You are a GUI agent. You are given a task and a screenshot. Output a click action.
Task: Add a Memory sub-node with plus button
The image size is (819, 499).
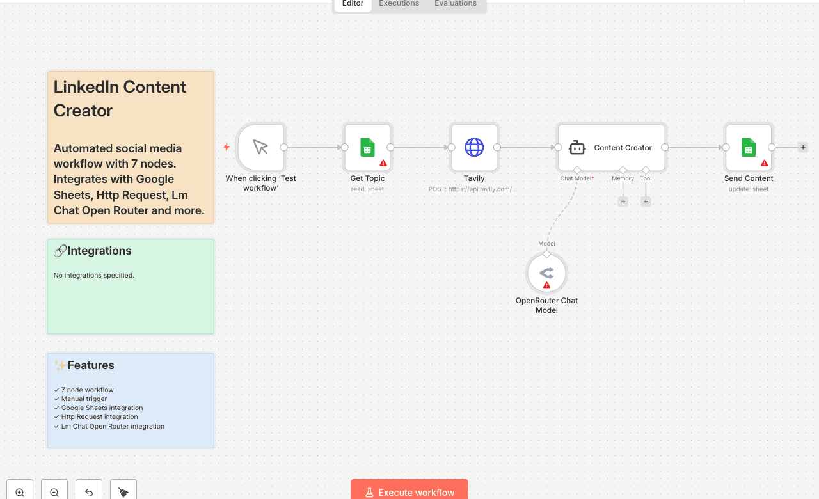623,202
